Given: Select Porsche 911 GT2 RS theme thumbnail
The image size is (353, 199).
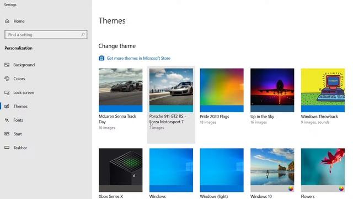Looking at the screenshot, I should [x=171, y=90].
